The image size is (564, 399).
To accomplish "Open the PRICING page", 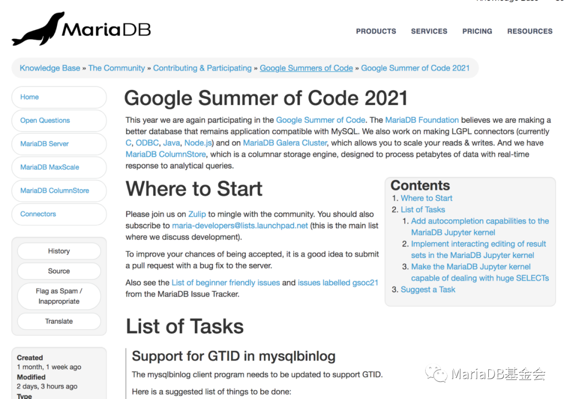I will point(477,31).
